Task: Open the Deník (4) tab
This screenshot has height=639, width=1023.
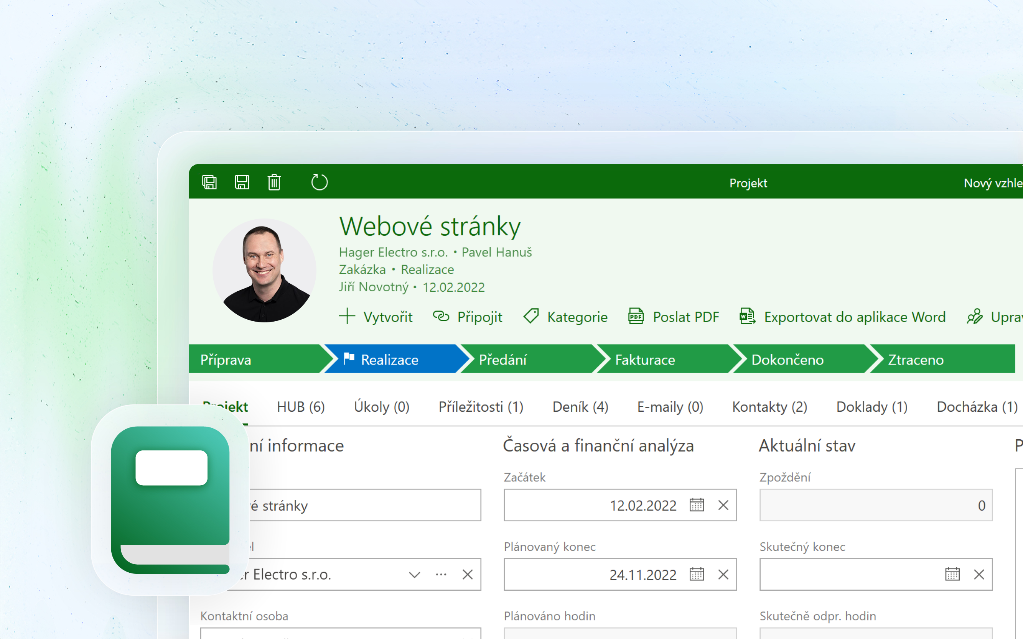Action: tap(580, 407)
